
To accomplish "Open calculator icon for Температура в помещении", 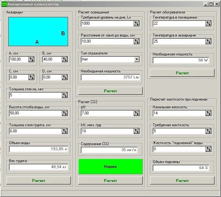I will coord(208,23).
